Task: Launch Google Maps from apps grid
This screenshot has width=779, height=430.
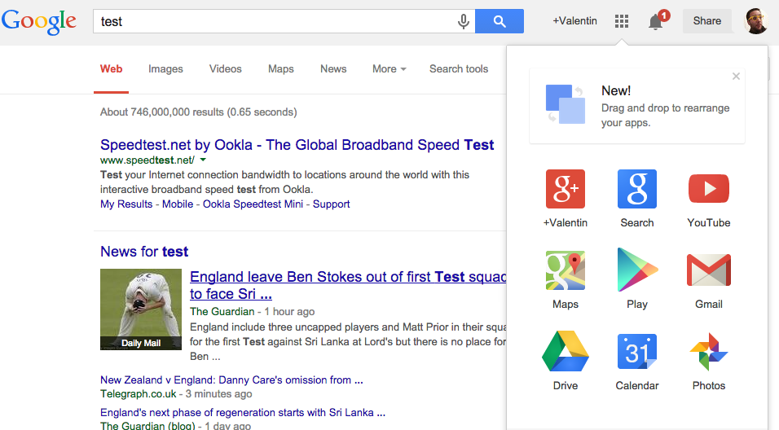Action: pyautogui.click(x=565, y=271)
